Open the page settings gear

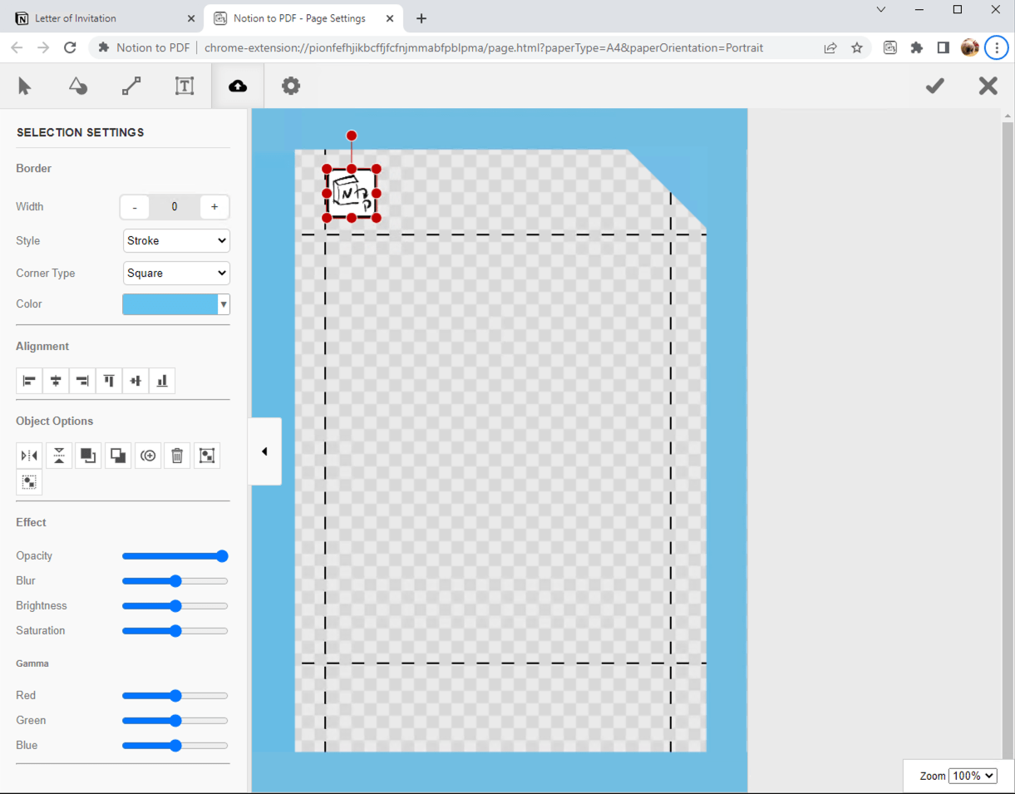(x=290, y=86)
